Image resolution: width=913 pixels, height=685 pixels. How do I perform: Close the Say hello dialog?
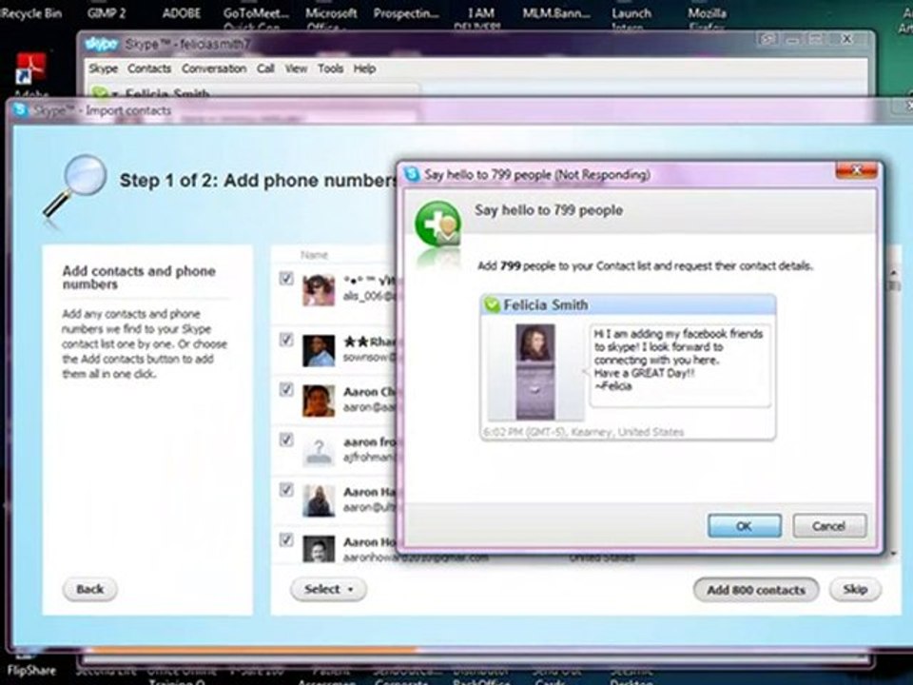pos(856,170)
